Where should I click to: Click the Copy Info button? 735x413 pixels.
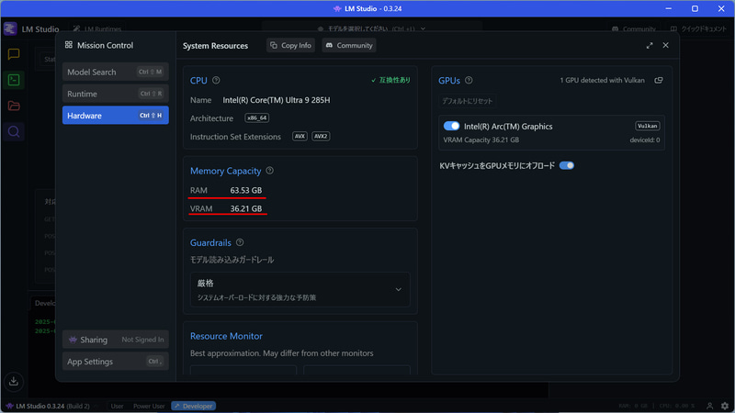[290, 45]
